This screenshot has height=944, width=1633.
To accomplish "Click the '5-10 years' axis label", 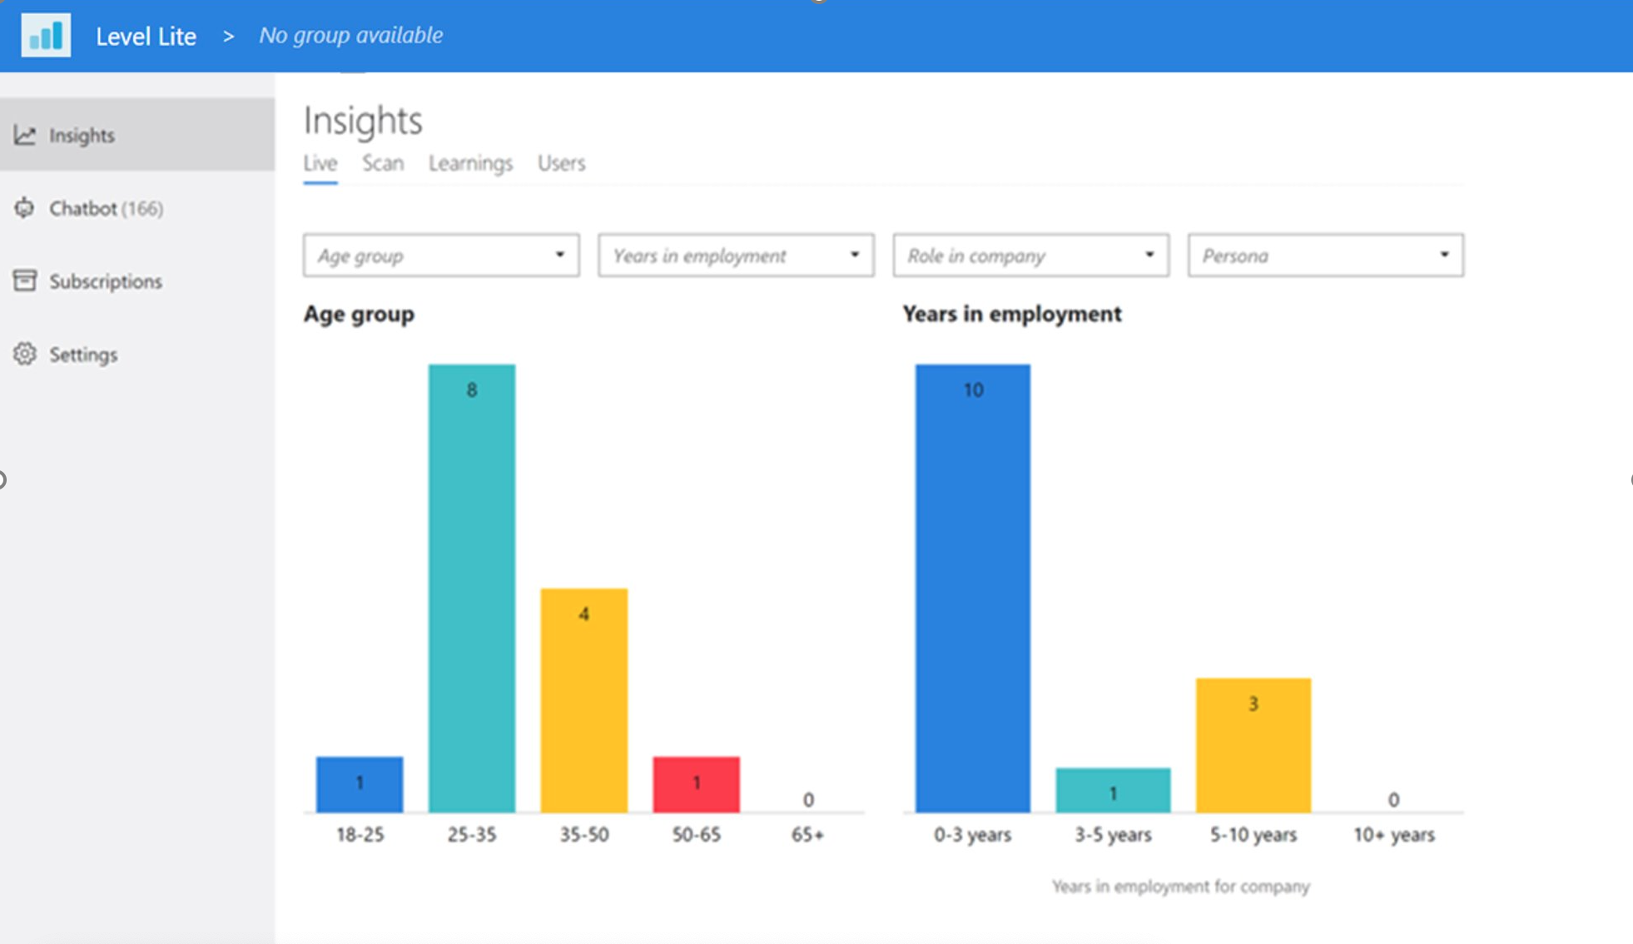I will (1253, 834).
